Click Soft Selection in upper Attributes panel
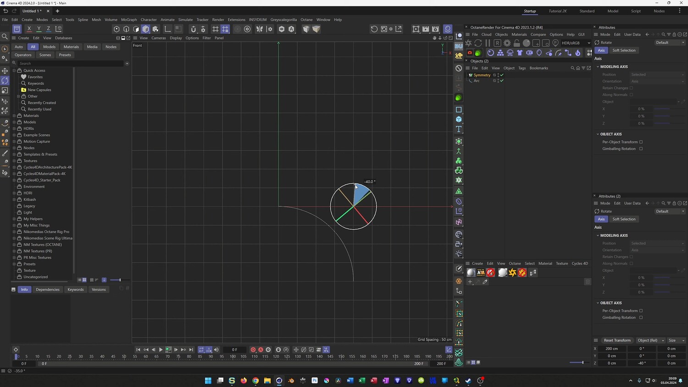 624,50
